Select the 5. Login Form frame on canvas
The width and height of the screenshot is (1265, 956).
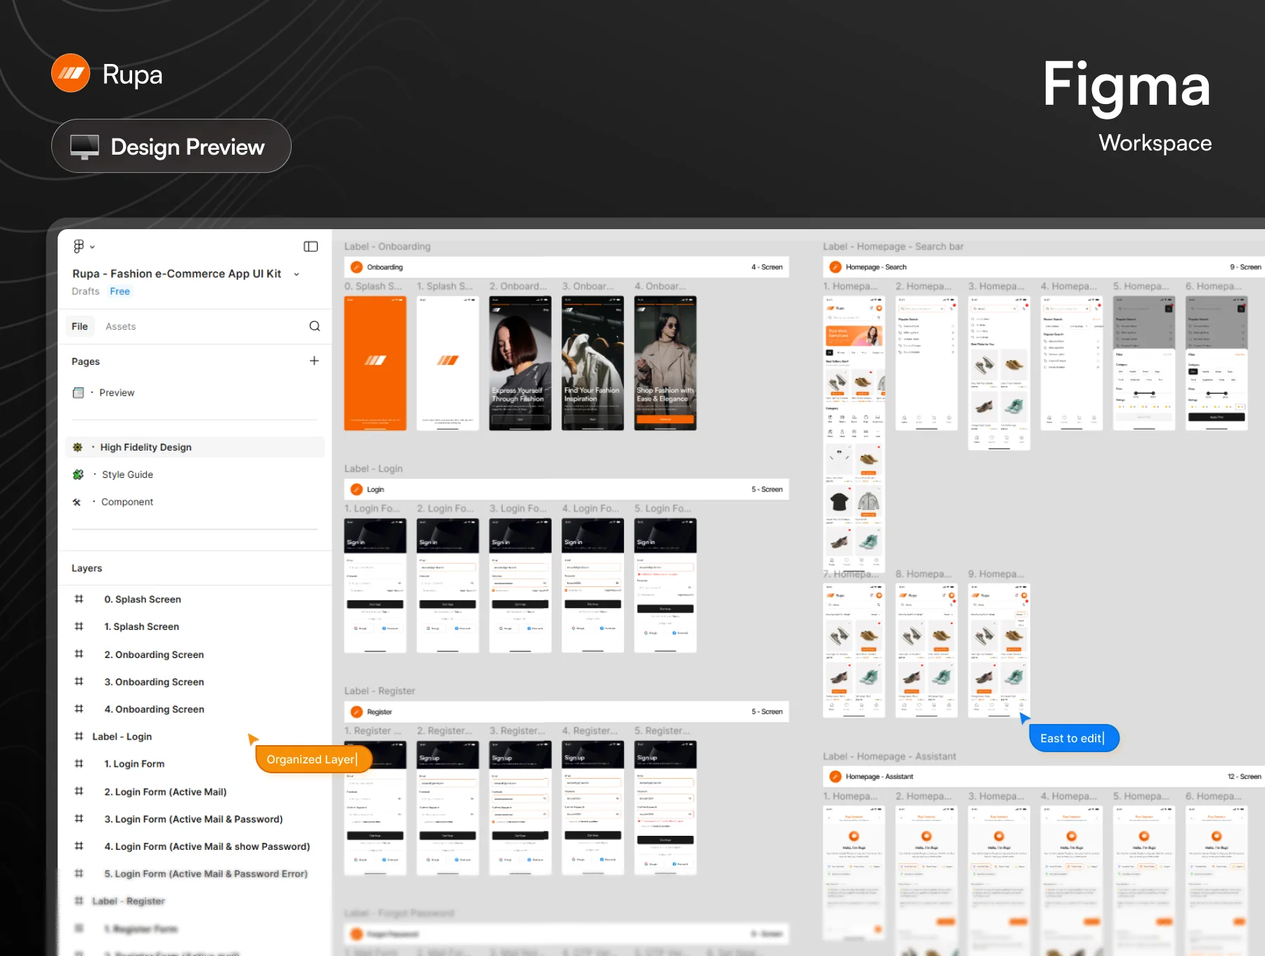pos(666,586)
